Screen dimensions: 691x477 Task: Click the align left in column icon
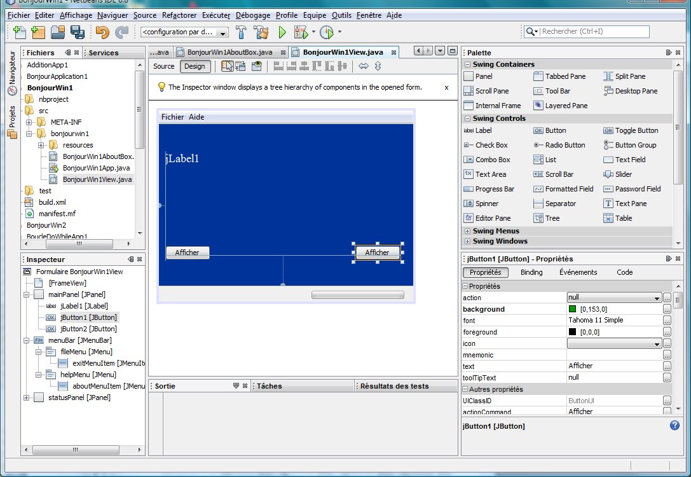pos(278,66)
